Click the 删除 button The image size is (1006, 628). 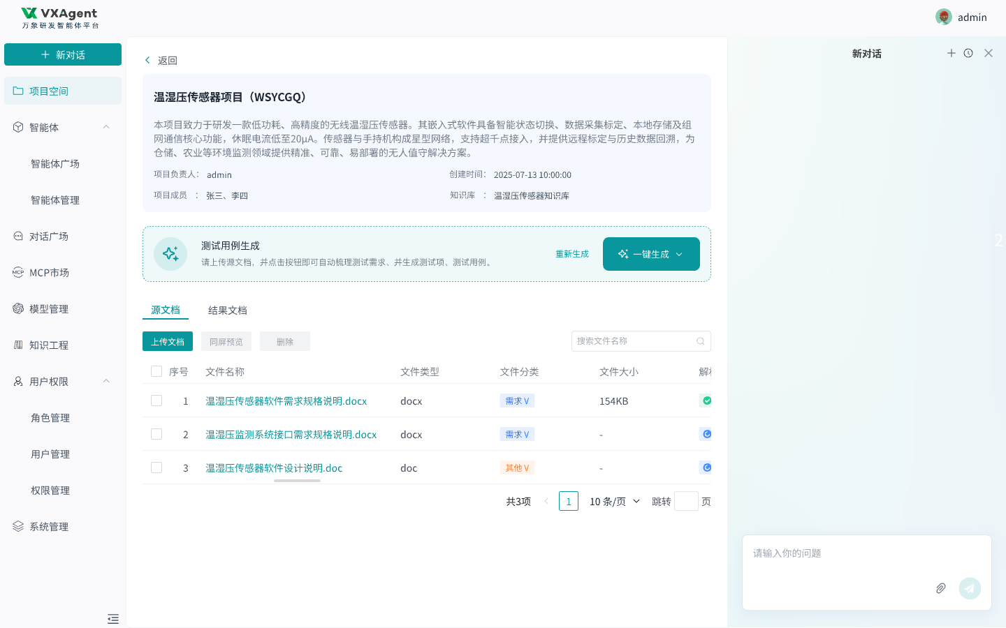[x=285, y=341]
